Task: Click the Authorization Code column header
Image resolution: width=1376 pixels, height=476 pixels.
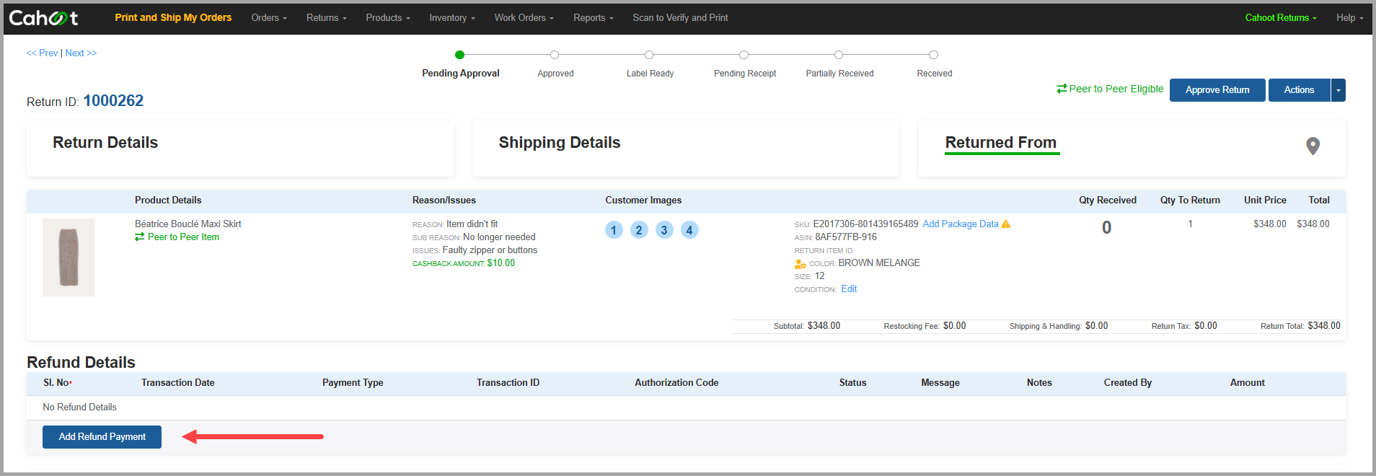Action: [x=676, y=383]
